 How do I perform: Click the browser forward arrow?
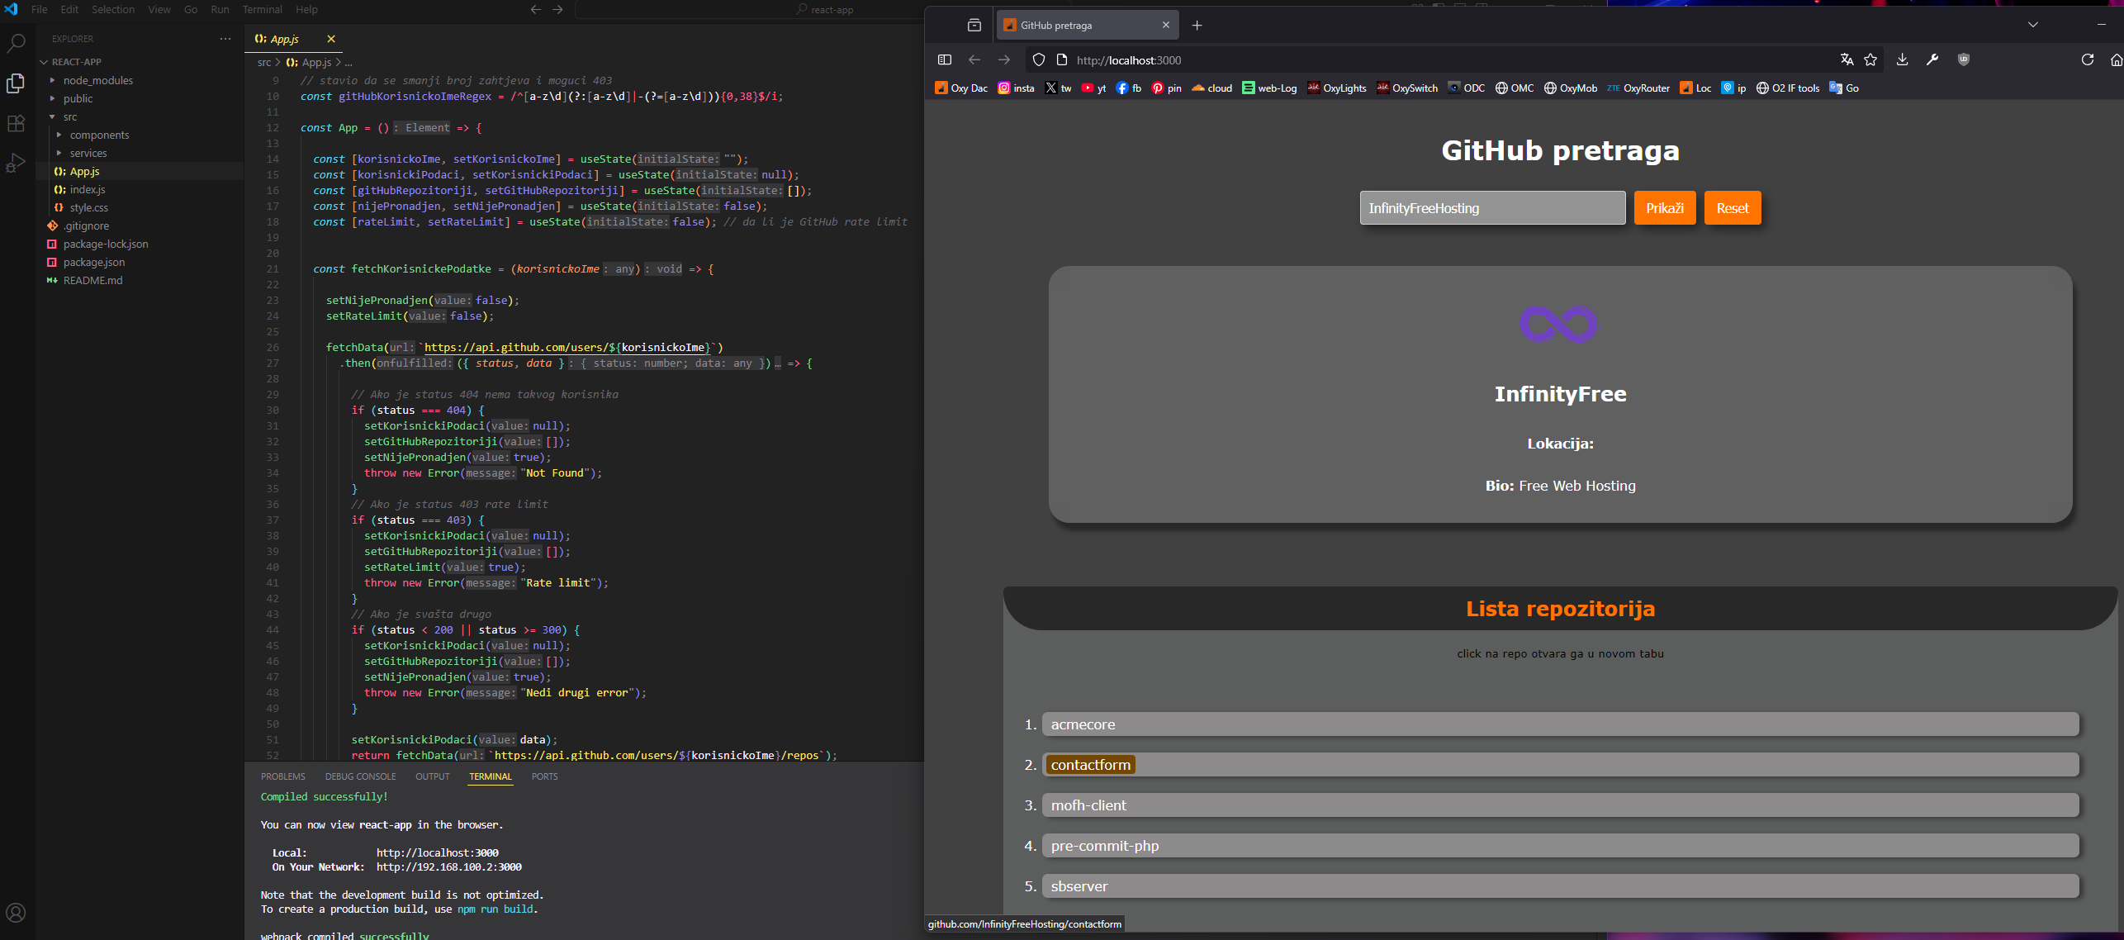[1004, 59]
